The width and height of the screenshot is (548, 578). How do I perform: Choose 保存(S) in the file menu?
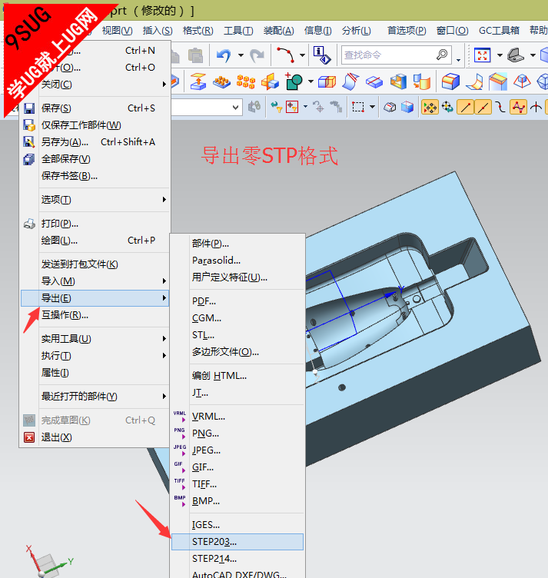[x=95, y=108]
